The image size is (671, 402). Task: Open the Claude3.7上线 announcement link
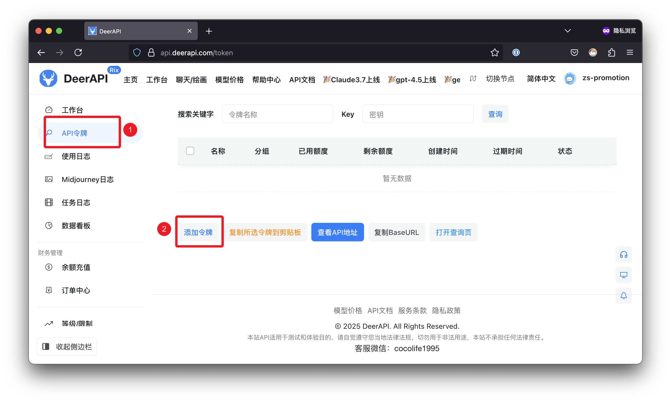pyautogui.click(x=352, y=80)
